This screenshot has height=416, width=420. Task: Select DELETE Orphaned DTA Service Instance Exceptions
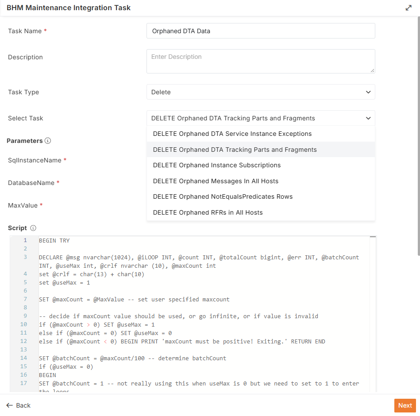click(261, 134)
